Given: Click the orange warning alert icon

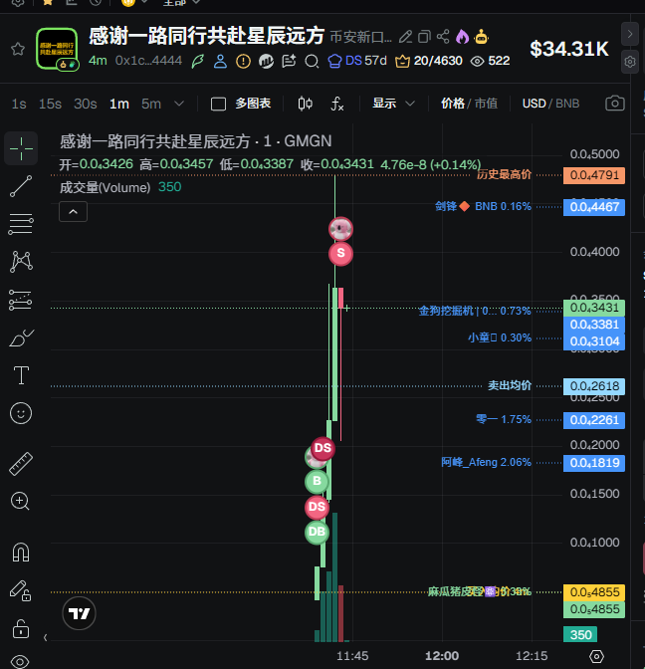Looking at the screenshot, I should 243,61.
